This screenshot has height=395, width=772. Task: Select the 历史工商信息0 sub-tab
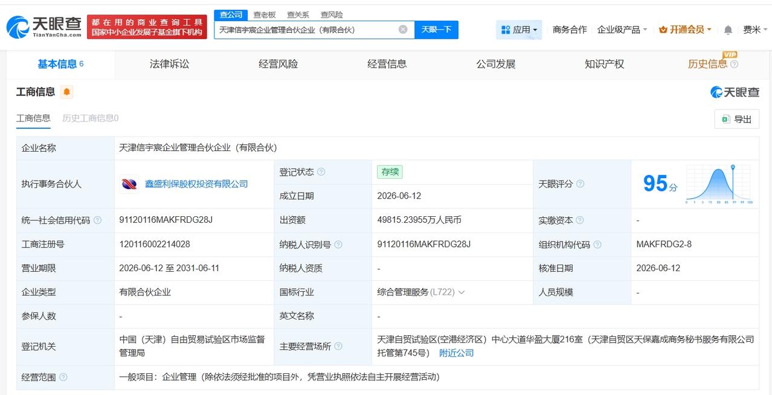pos(91,118)
